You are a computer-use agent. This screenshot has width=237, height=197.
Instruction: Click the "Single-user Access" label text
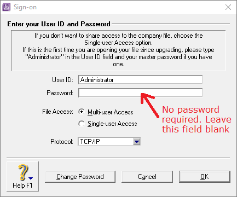pos(112,124)
